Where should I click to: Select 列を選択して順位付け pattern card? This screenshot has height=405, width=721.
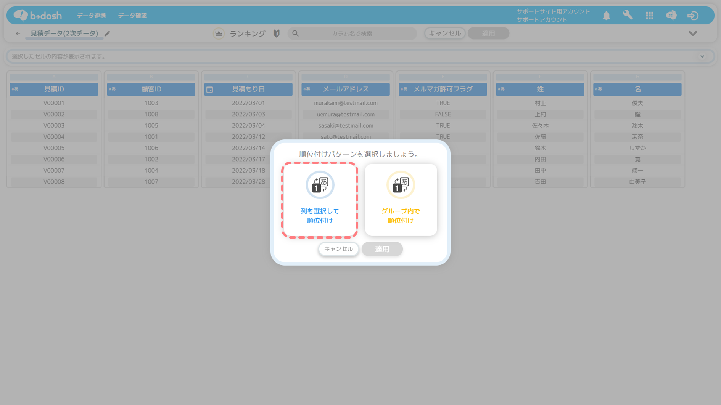(x=320, y=200)
